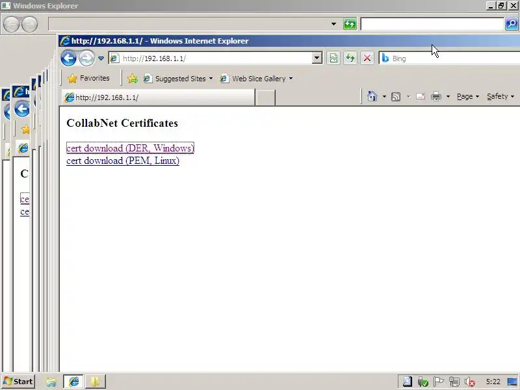The image size is (520, 390).
Task: Click the Bing search box
Action: [x=451, y=58]
